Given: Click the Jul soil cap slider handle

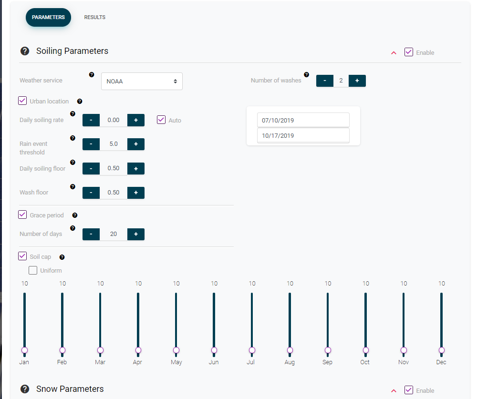Looking at the screenshot, I should (x=252, y=350).
